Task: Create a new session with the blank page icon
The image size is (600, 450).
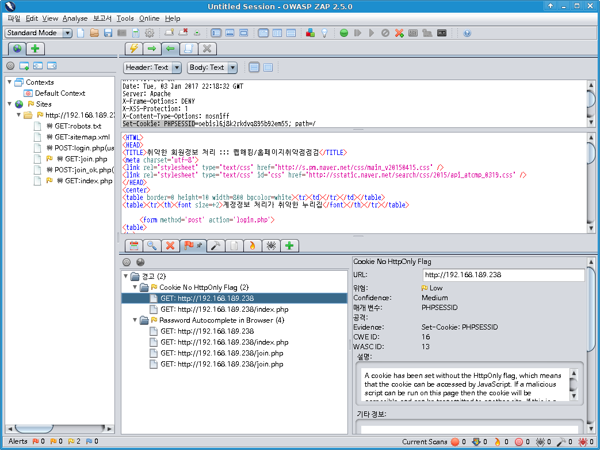Action: [81, 33]
